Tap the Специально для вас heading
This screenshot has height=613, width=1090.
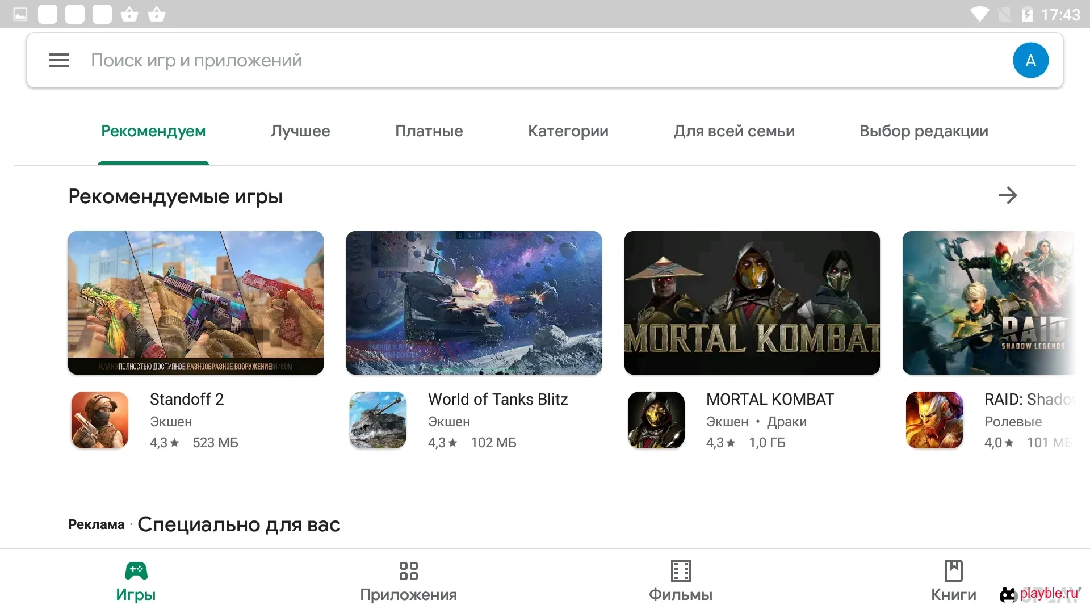239,524
